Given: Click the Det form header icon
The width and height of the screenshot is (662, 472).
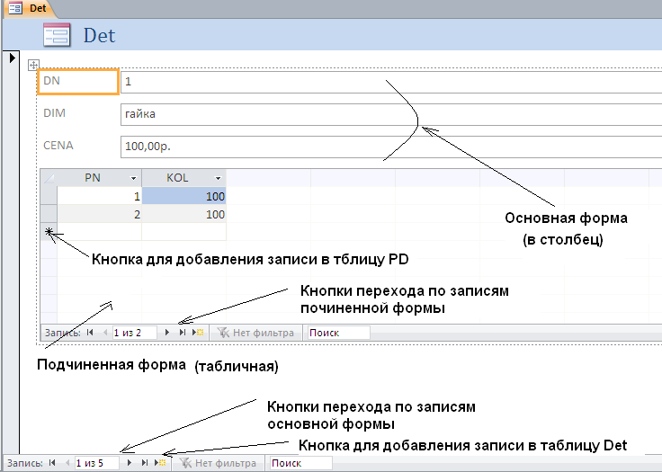Looking at the screenshot, I should click(57, 35).
